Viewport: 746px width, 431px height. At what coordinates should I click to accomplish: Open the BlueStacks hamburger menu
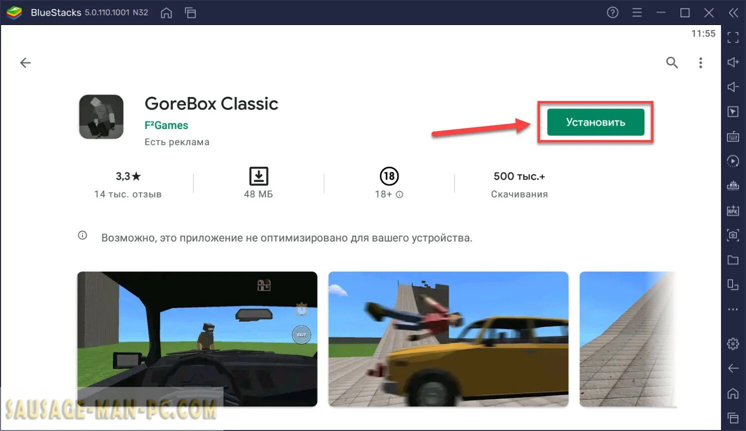click(637, 12)
